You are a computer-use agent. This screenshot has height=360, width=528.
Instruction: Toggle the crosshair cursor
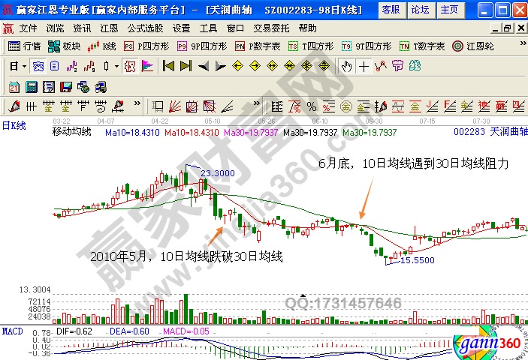[364, 66]
